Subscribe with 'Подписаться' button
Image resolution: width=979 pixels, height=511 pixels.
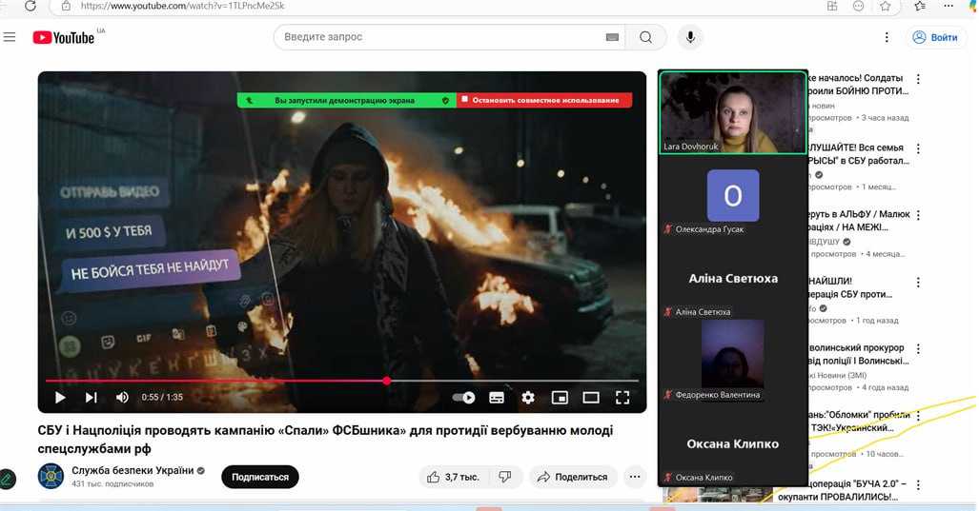(260, 477)
